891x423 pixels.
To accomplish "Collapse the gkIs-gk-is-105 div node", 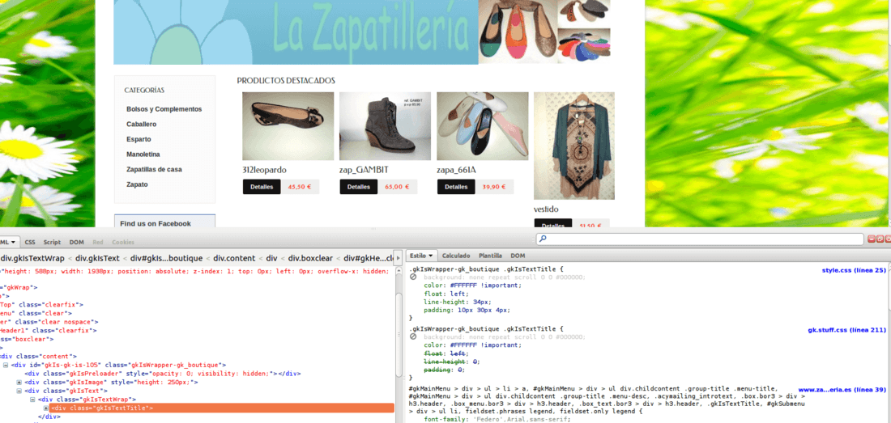I will pos(6,365).
